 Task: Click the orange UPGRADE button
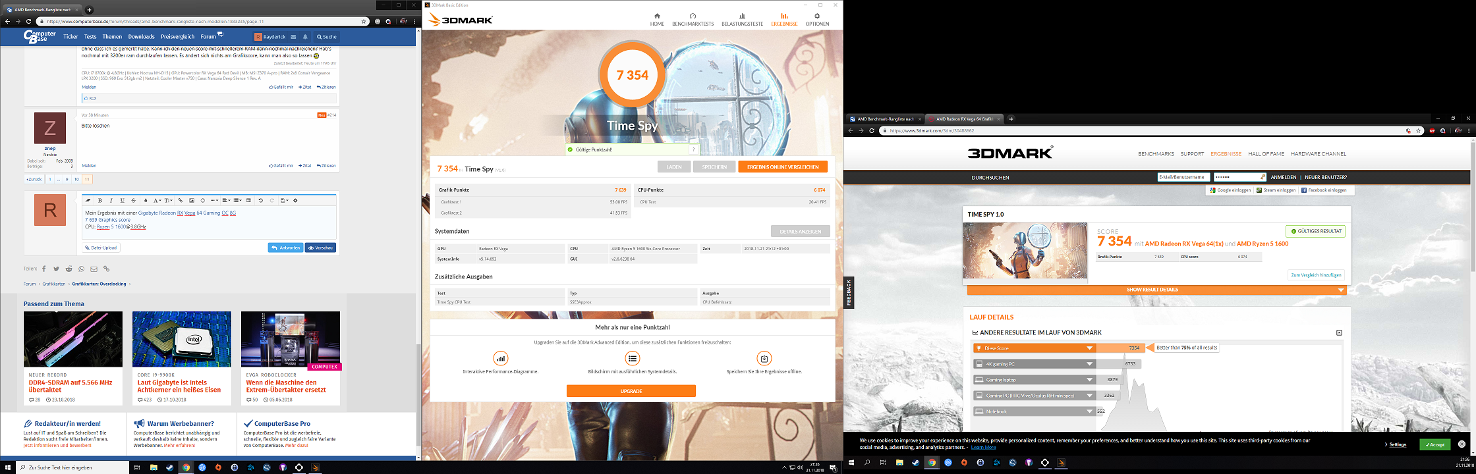(x=631, y=391)
